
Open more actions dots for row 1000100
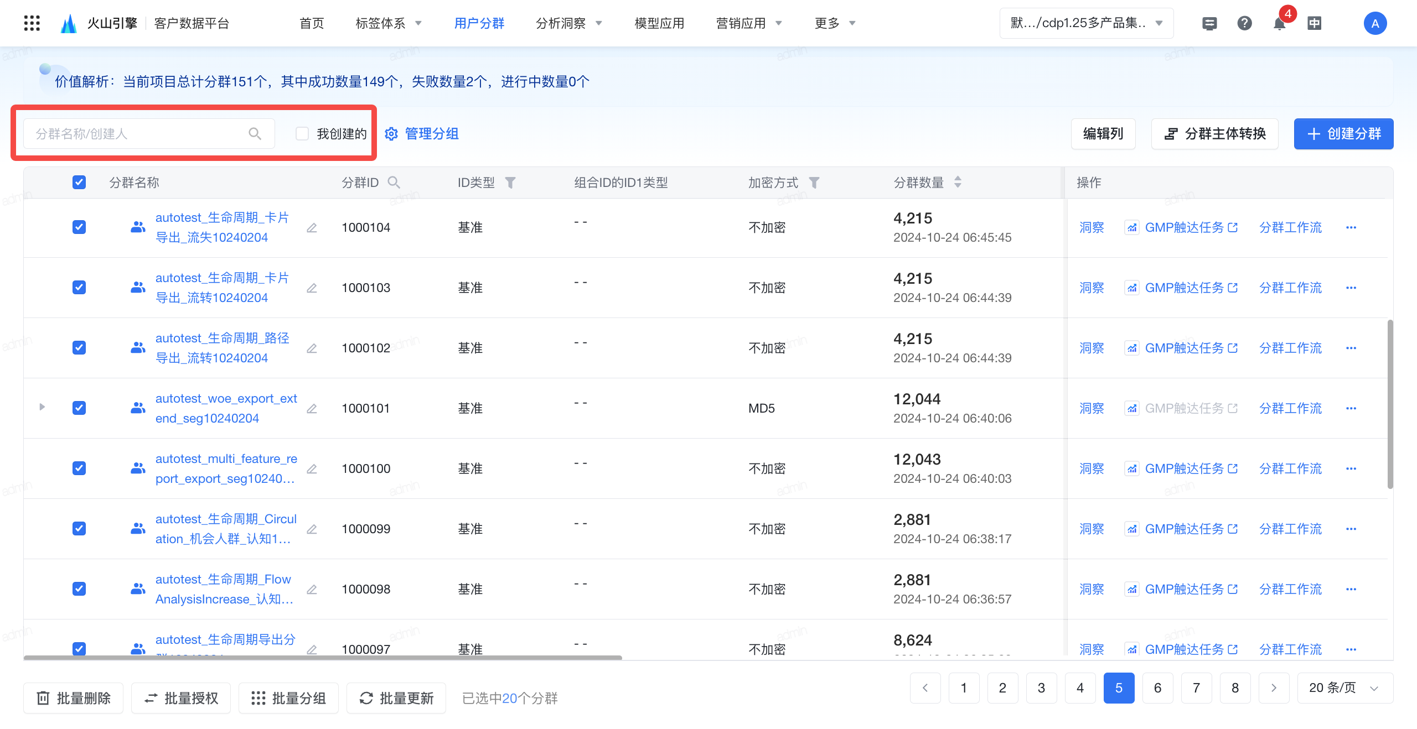click(1351, 468)
